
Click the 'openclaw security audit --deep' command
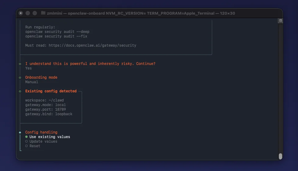[x=57, y=32]
